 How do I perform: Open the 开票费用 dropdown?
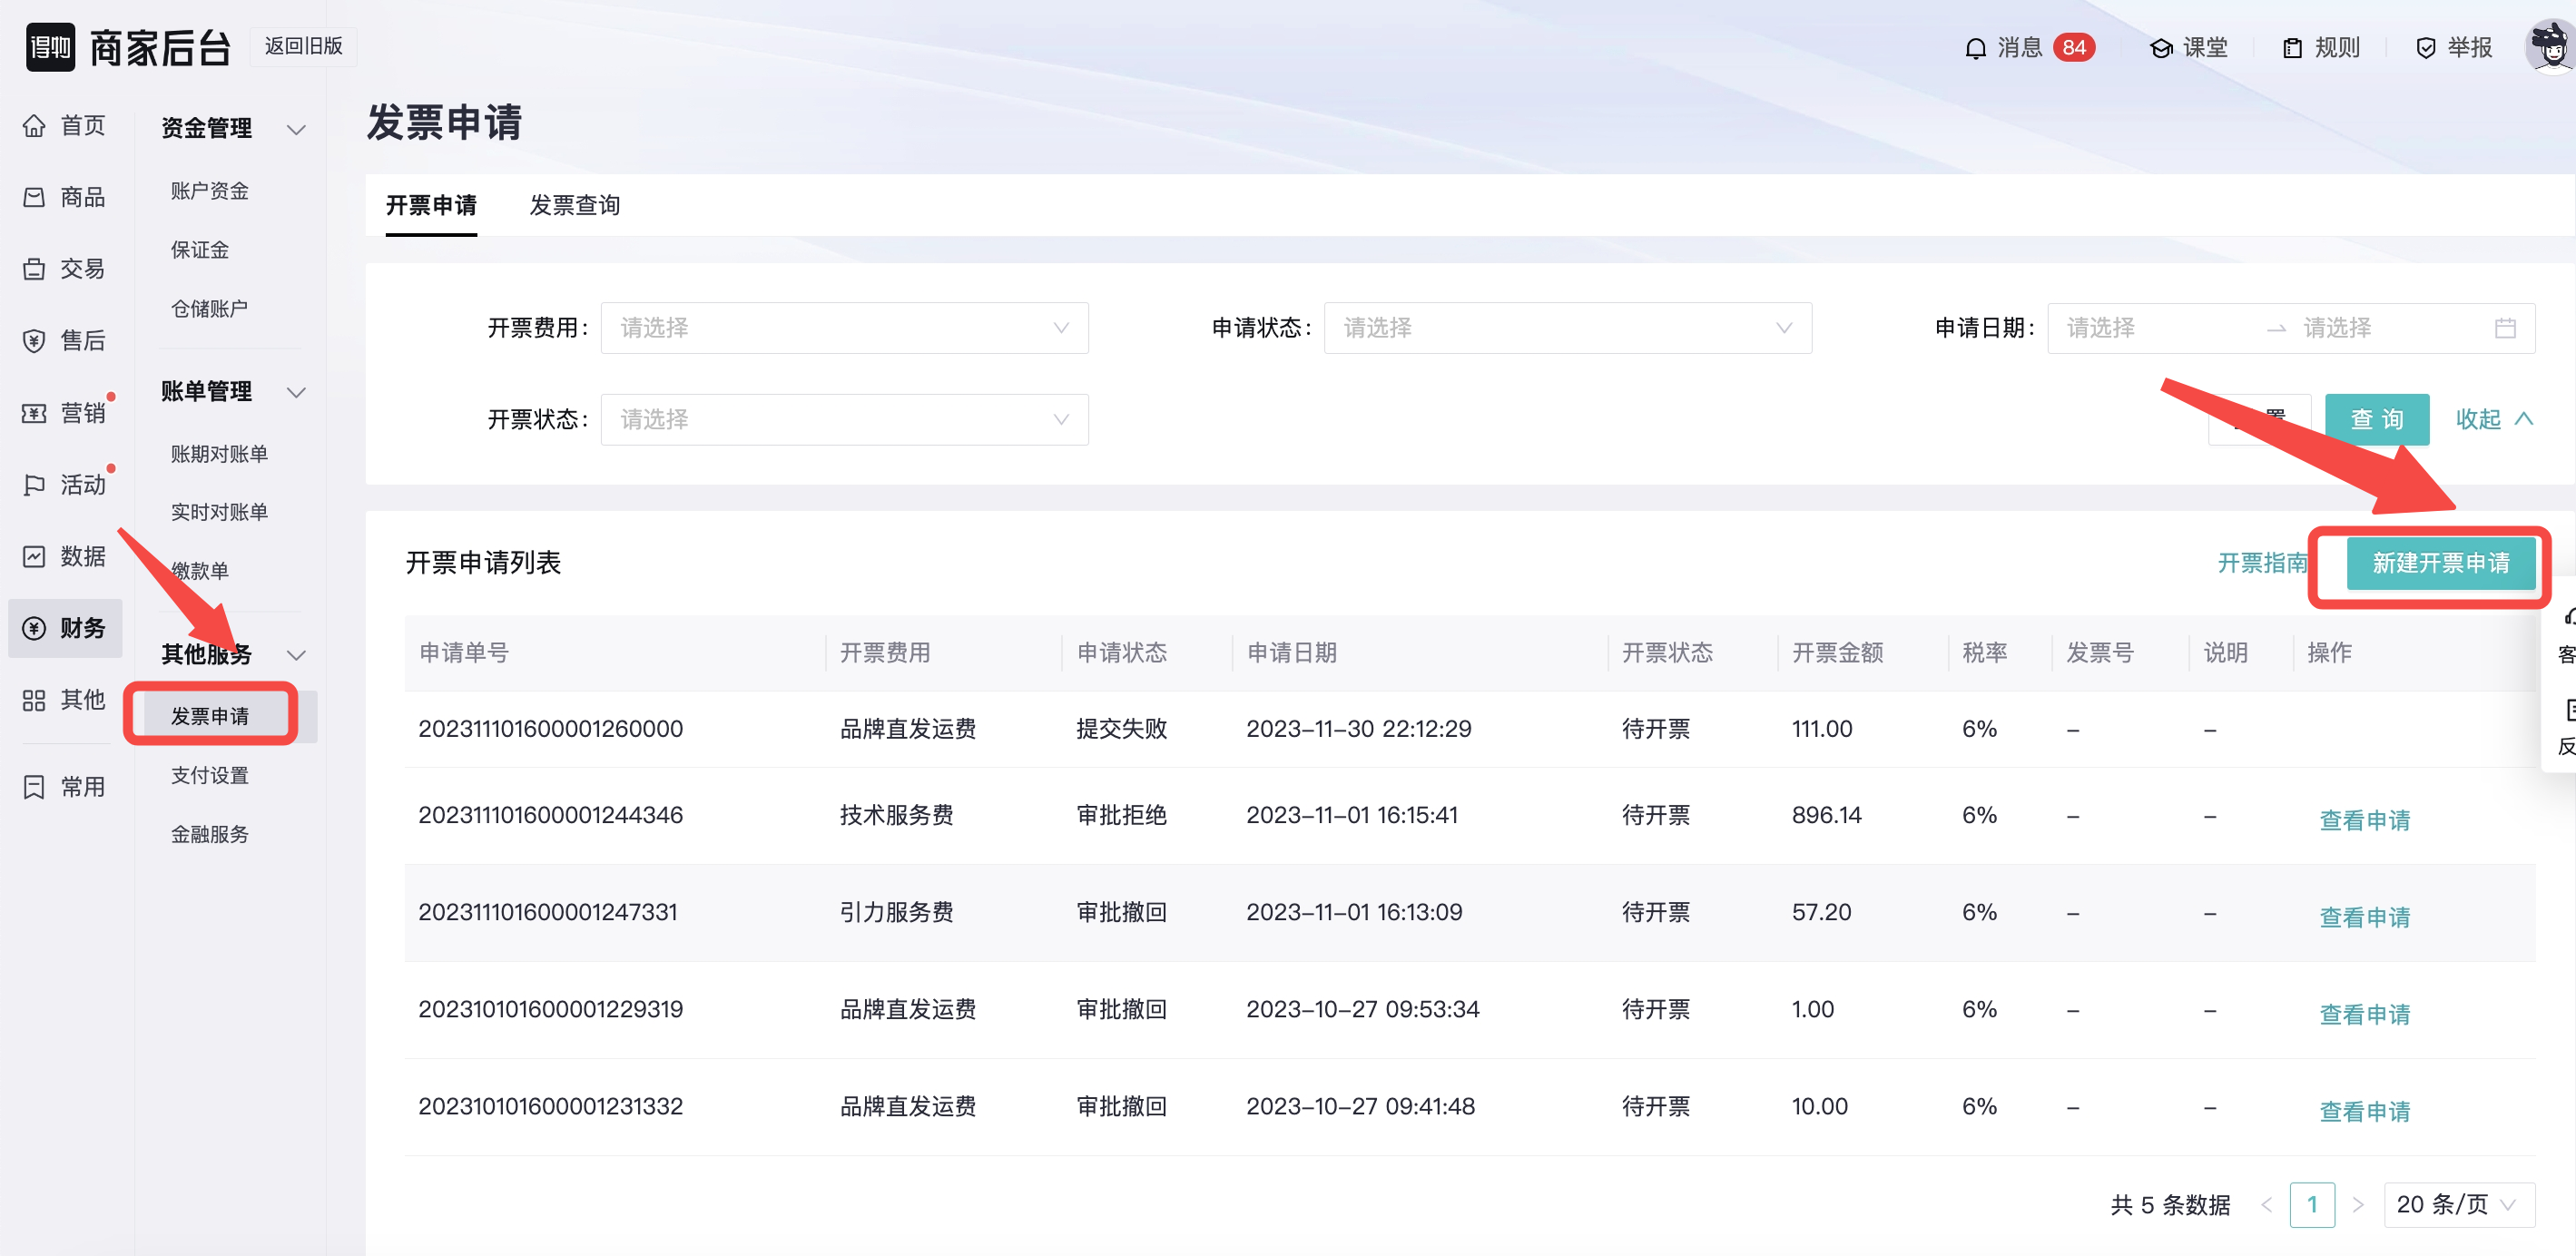844,328
